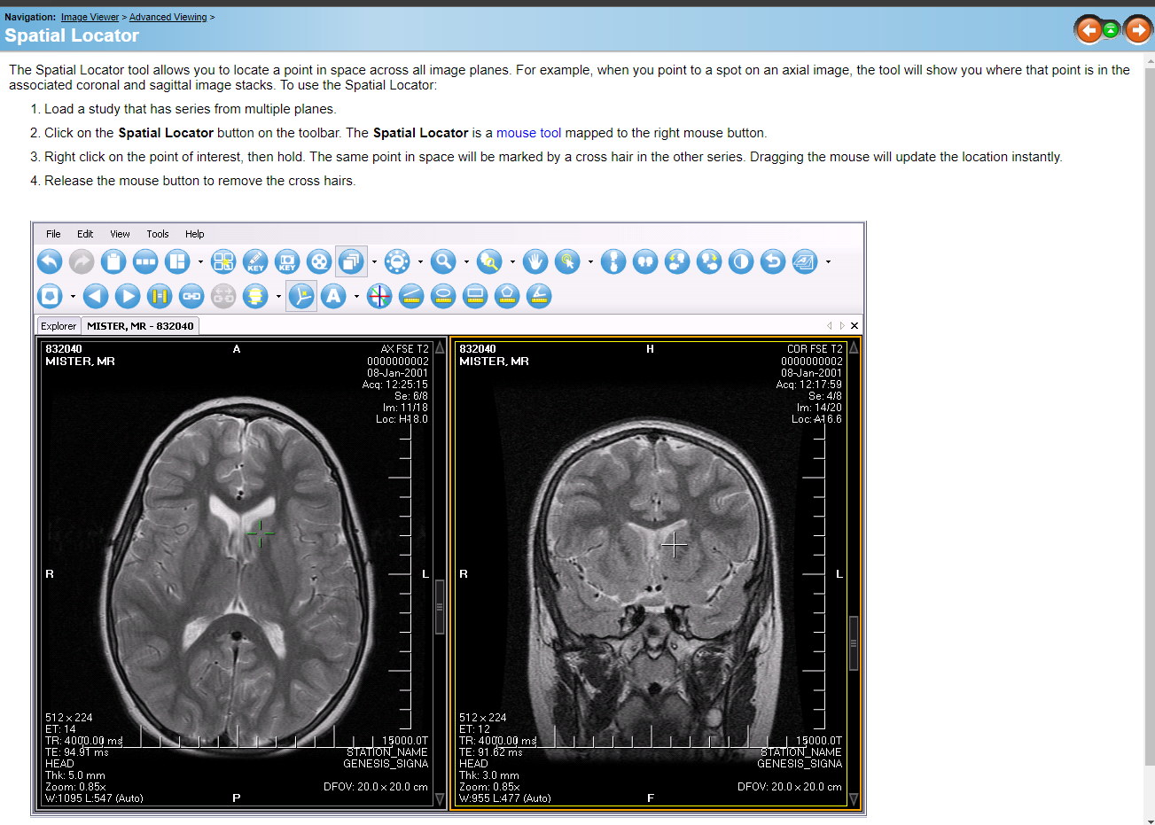Image resolution: width=1155 pixels, height=825 pixels.
Task: Toggle the highlighted Spatial Locator tool
Action: tap(301, 295)
